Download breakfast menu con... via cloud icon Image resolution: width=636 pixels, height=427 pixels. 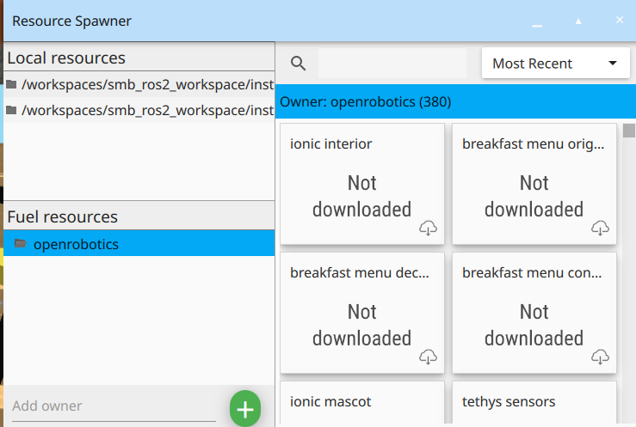[x=600, y=357]
